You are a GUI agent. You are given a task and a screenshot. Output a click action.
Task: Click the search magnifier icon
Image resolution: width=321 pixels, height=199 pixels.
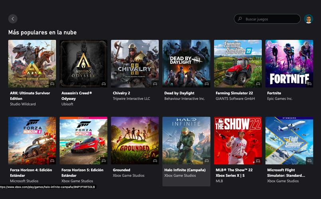240,19
